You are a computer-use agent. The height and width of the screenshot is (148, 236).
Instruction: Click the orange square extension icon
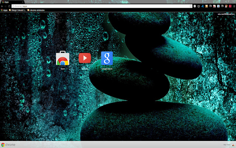click(206, 6)
